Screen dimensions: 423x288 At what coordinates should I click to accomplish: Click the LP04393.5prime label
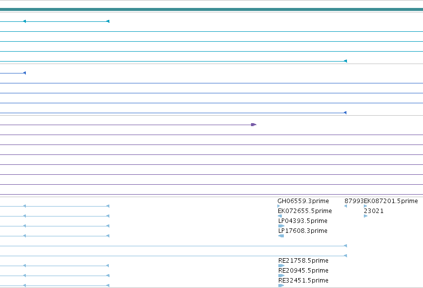303,221
